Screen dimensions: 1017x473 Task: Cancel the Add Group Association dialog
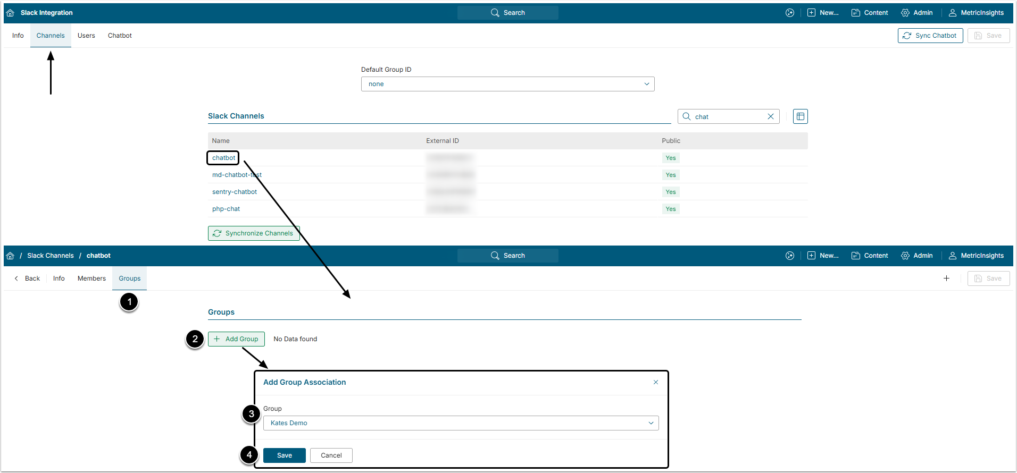[331, 455]
